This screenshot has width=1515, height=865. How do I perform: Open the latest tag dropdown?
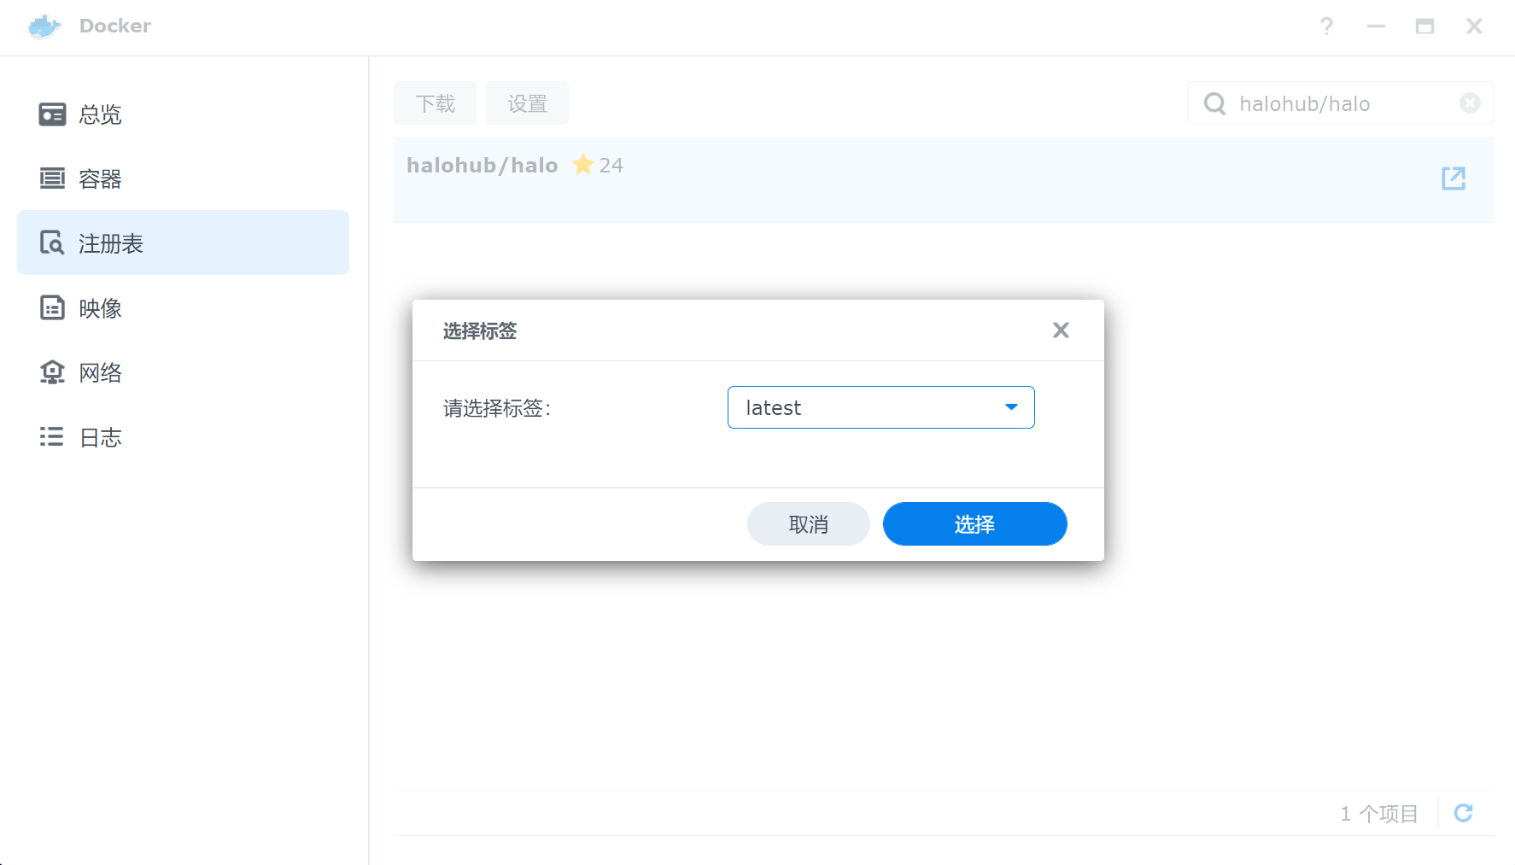[880, 407]
